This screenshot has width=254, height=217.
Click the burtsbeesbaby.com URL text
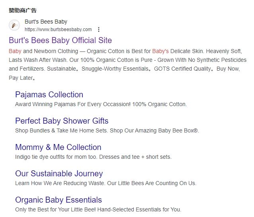pyautogui.click(x=58, y=30)
